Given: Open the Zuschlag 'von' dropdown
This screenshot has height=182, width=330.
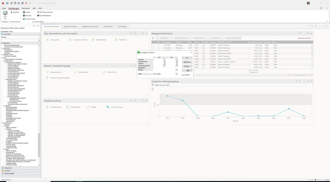Looking at the screenshot, I should pyautogui.click(x=164, y=60).
